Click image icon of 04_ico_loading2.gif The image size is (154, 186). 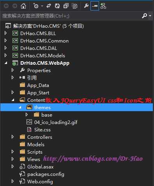click(29, 122)
